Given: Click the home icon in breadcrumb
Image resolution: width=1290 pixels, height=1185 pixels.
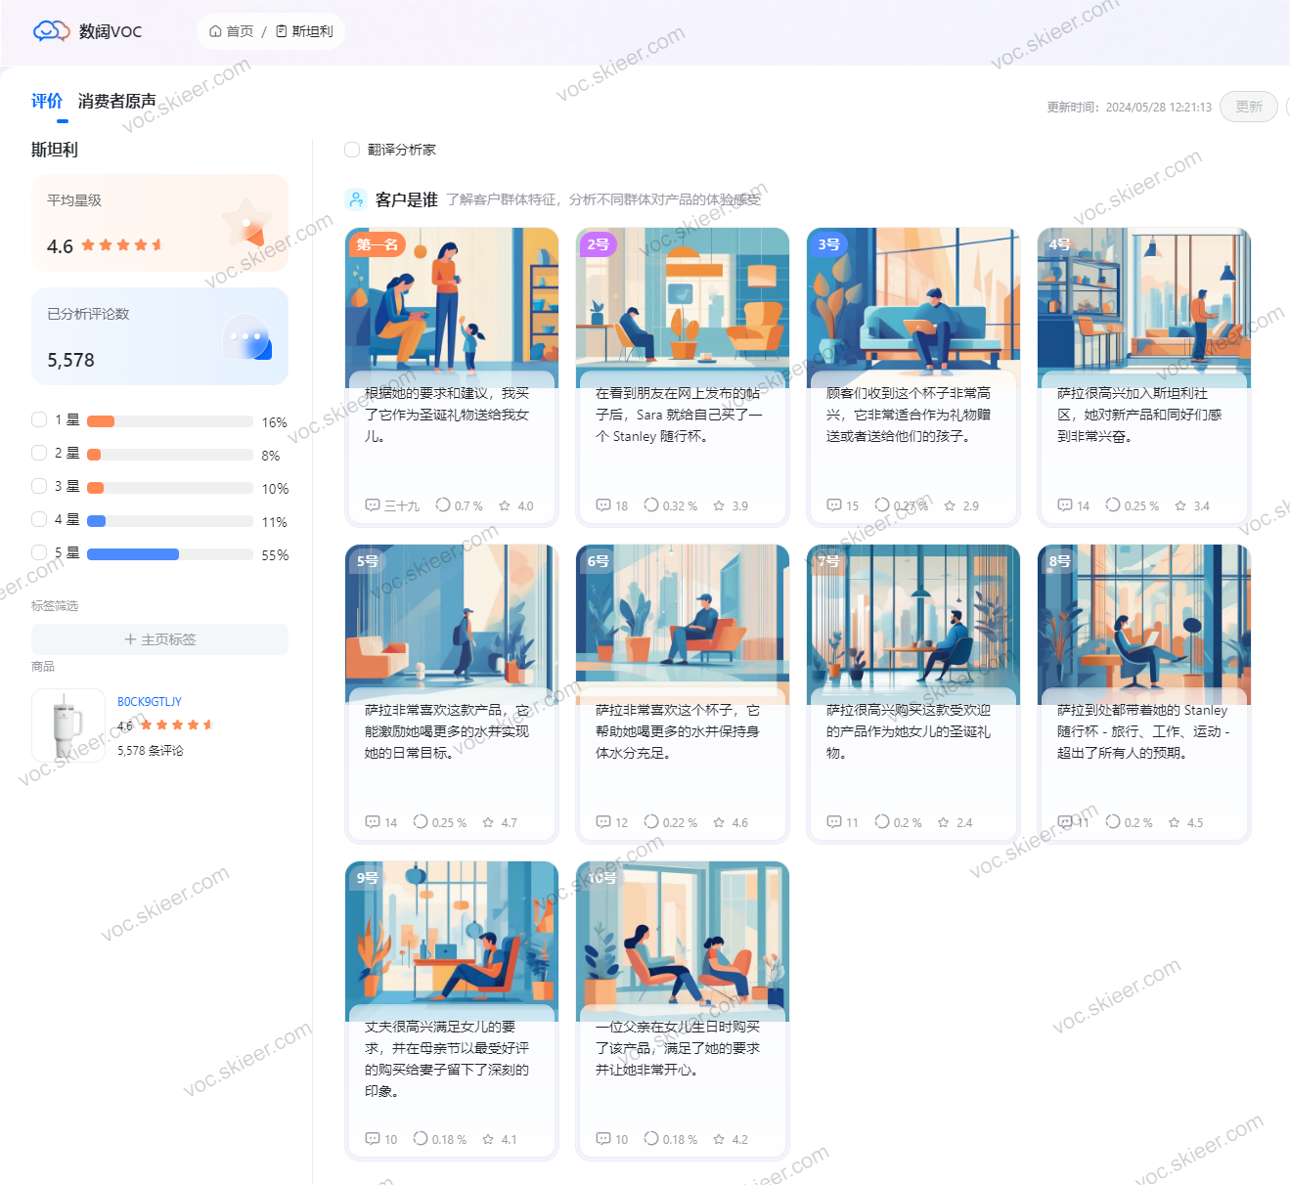Looking at the screenshot, I should pyautogui.click(x=215, y=31).
